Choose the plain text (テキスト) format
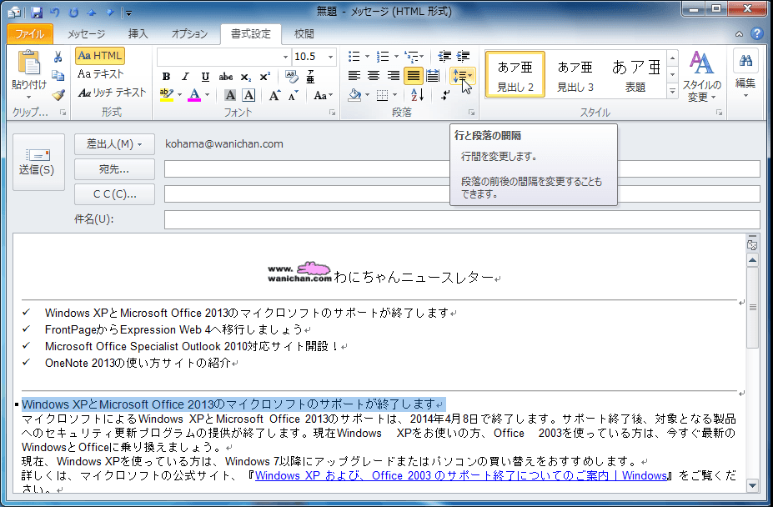 click(x=101, y=74)
